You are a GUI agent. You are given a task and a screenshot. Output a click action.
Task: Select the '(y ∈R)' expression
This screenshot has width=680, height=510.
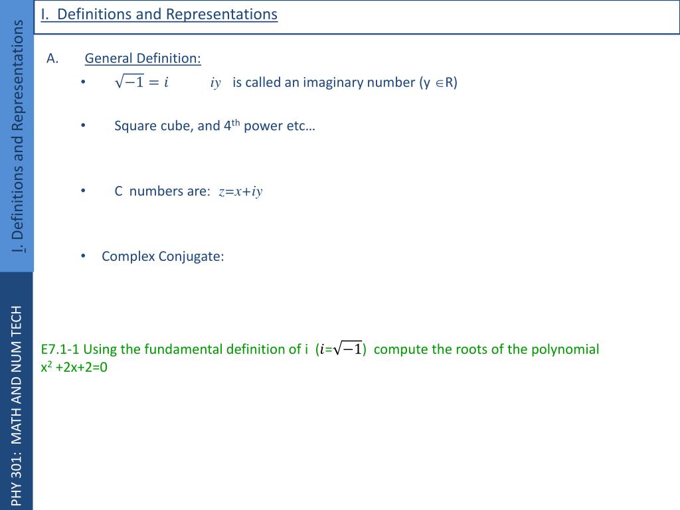[438, 82]
